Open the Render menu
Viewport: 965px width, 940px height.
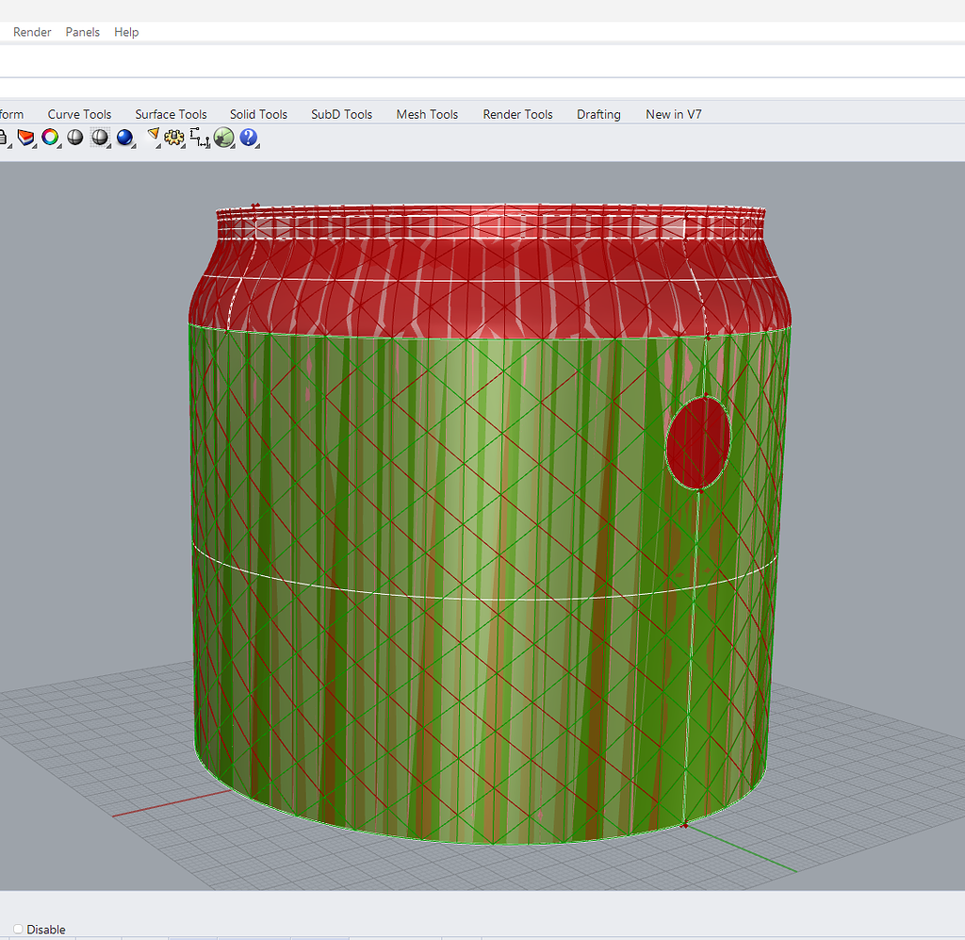[32, 32]
